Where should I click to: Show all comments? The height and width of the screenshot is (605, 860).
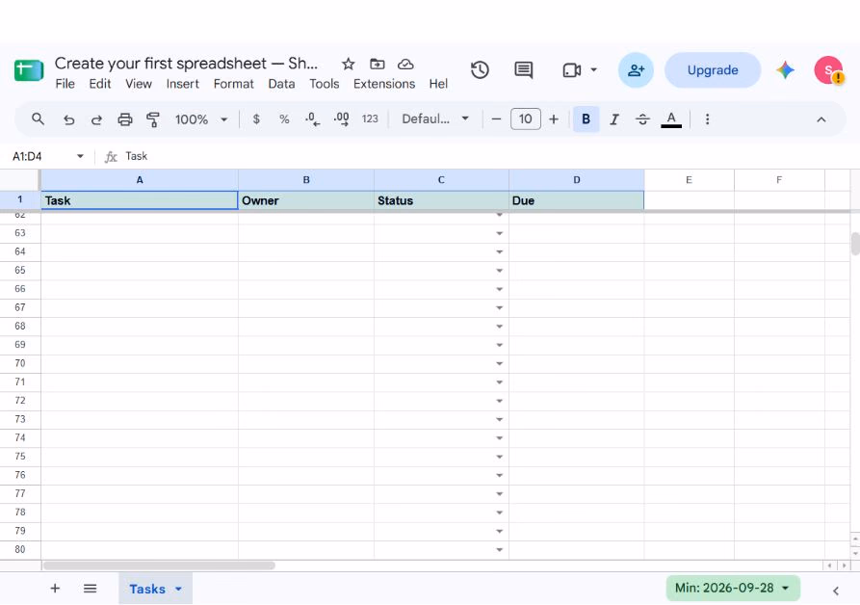pos(523,70)
